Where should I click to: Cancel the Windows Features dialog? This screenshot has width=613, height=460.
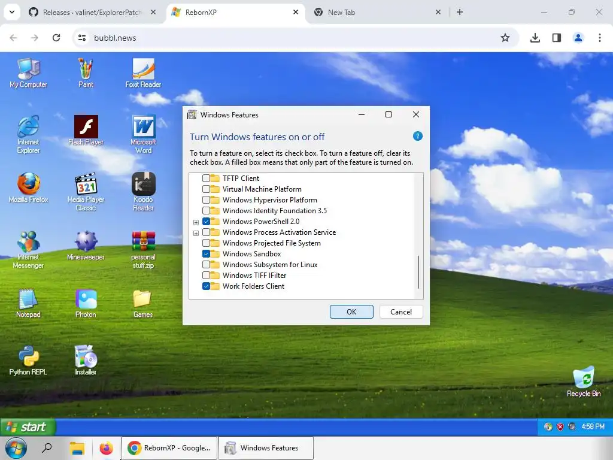(x=401, y=311)
